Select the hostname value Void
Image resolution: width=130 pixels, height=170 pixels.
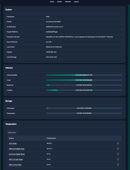(x=48, y=17)
